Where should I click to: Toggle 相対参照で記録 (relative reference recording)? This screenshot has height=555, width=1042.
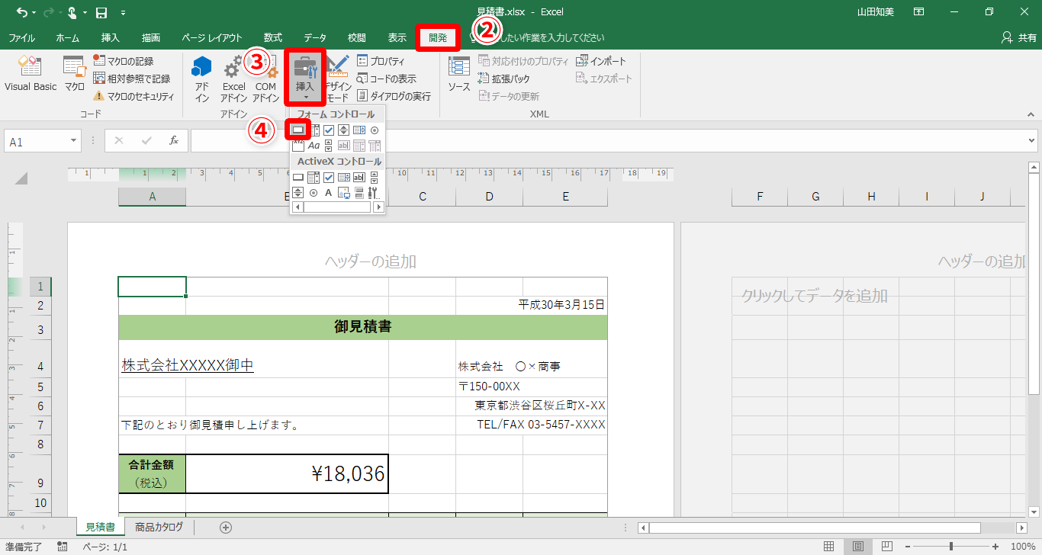(x=131, y=79)
